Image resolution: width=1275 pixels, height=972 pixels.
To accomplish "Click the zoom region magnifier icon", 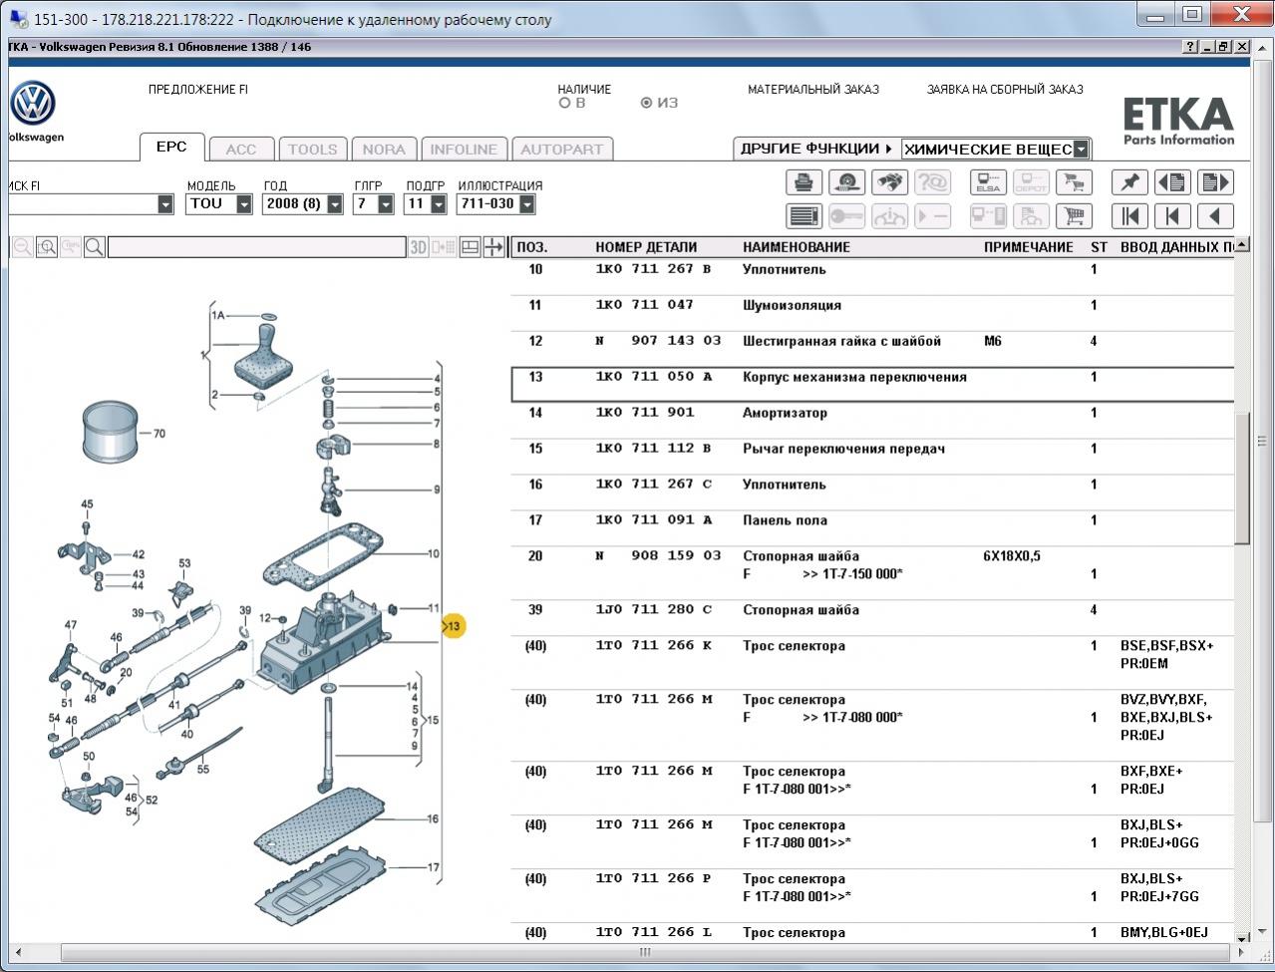I will pyautogui.click(x=47, y=247).
